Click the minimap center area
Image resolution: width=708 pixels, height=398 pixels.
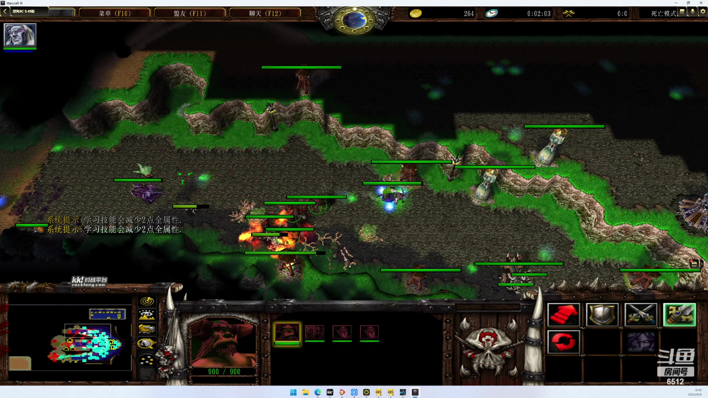(x=70, y=337)
